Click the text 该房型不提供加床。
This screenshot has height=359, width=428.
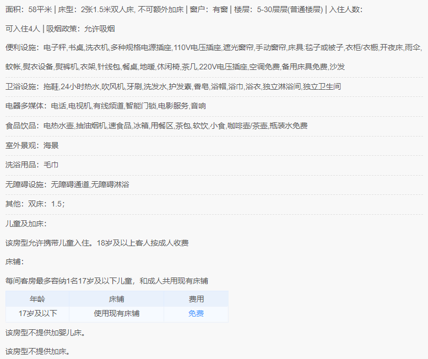click(37, 352)
